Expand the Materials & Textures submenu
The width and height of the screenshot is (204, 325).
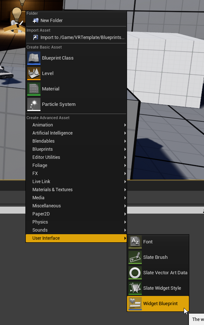pos(76,190)
